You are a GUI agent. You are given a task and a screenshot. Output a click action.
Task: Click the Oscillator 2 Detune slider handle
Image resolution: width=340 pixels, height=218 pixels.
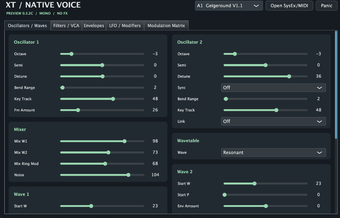[289, 76]
